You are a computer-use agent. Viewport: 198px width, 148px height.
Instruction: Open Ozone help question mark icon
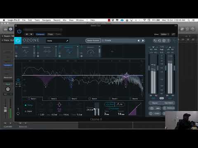click(x=168, y=41)
